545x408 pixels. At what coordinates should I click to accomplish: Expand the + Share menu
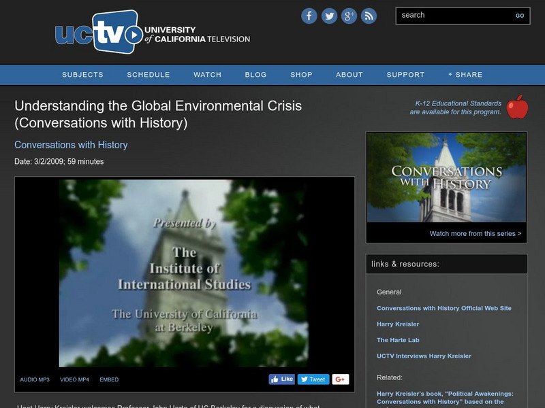pos(465,75)
